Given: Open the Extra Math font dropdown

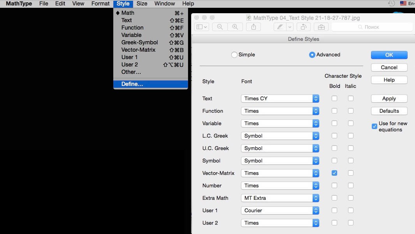Looking at the screenshot, I should point(280,198).
